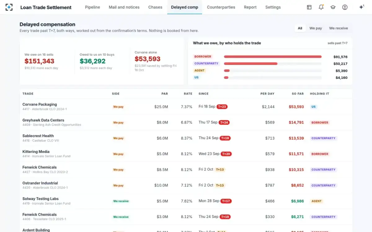The image size is (372, 232).
Task: Sort by the TRADE column header
Action: click(28, 94)
